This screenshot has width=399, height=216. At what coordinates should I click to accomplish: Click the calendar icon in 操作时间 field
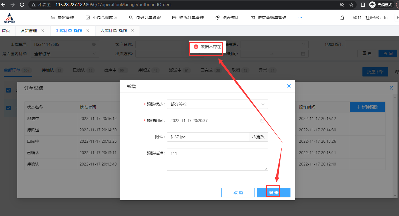(x=262, y=121)
